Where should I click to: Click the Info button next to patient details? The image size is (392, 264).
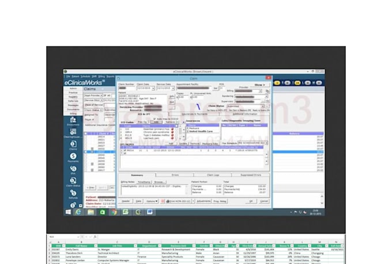(172, 96)
